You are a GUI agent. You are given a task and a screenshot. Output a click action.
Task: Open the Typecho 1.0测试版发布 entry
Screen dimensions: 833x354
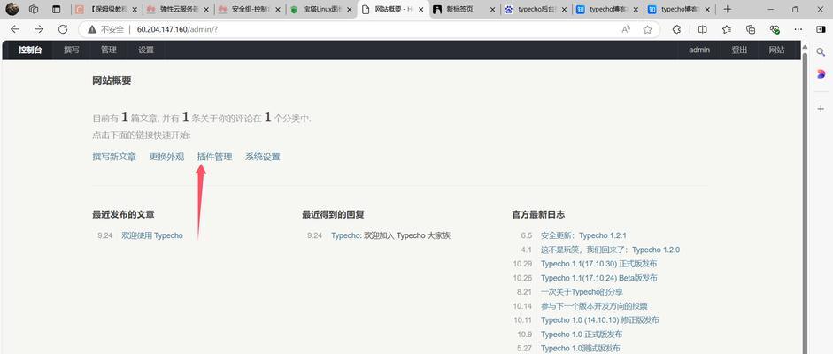580,348
